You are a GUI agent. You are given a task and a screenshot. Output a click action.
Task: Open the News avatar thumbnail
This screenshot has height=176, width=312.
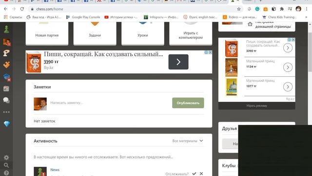40,172
